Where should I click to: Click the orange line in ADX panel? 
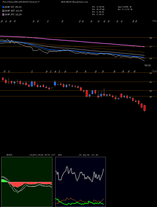(x=79, y=201)
